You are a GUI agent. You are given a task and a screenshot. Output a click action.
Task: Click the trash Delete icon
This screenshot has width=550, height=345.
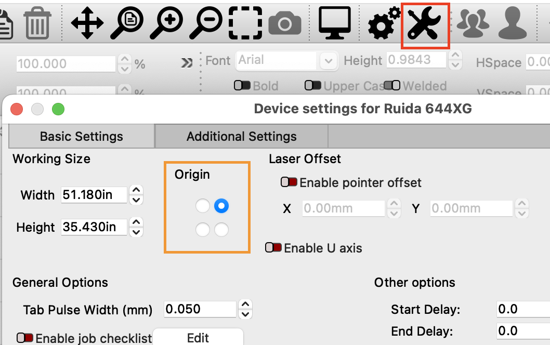tap(38, 24)
